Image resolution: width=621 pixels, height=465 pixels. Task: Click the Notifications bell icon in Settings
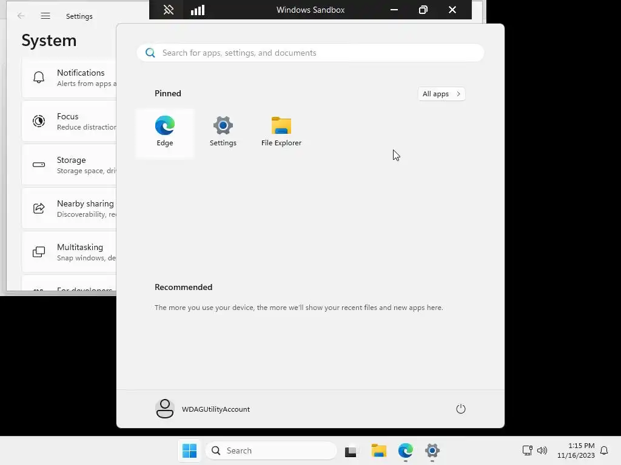[39, 77]
